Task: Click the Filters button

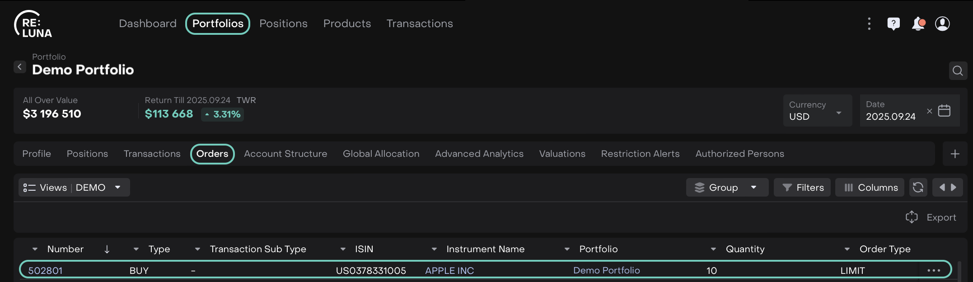Action: click(x=802, y=188)
